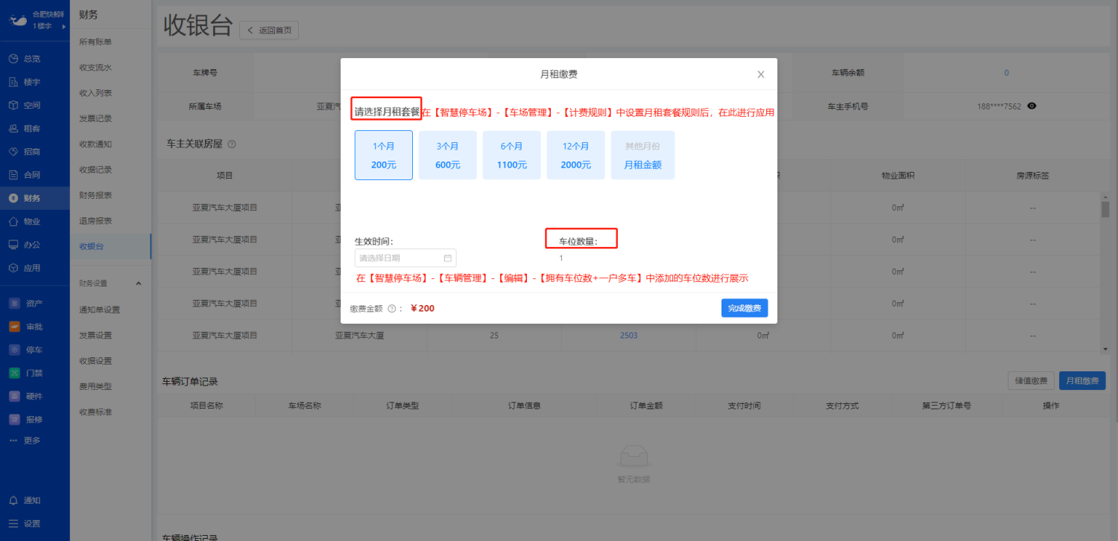Click the help icon beside 缴费金额

tap(391, 309)
